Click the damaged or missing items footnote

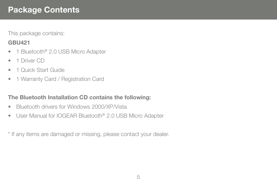91,135
